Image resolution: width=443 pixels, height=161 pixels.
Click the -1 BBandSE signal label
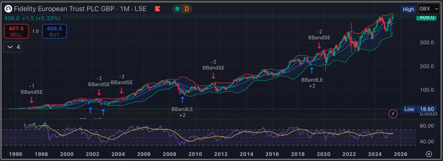coord(32,89)
